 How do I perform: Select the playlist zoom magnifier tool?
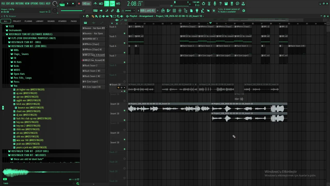(x=118, y=16)
